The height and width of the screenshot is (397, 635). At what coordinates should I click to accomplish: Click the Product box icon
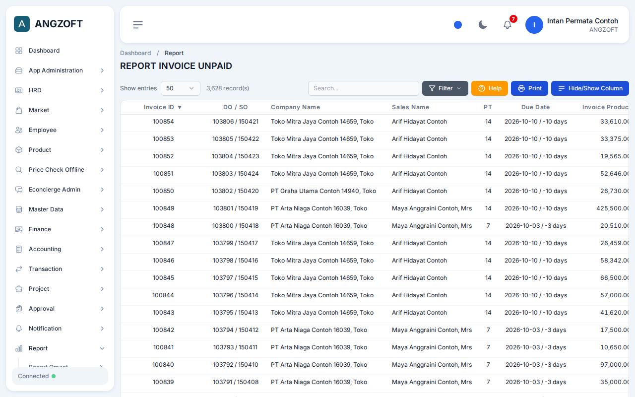coord(19,150)
